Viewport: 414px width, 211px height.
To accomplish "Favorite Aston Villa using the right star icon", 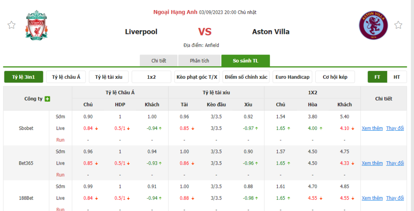I will tap(398, 25).
